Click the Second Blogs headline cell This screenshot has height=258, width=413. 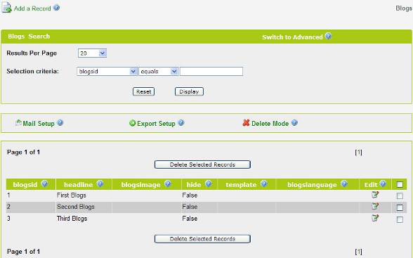coord(76,207)
